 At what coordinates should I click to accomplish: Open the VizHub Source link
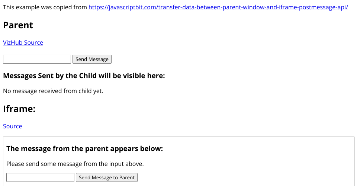23,42
